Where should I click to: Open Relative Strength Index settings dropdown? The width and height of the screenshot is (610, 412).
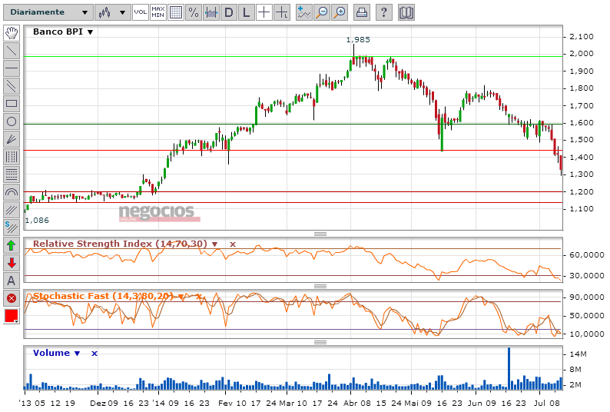(x=214, y=244)
